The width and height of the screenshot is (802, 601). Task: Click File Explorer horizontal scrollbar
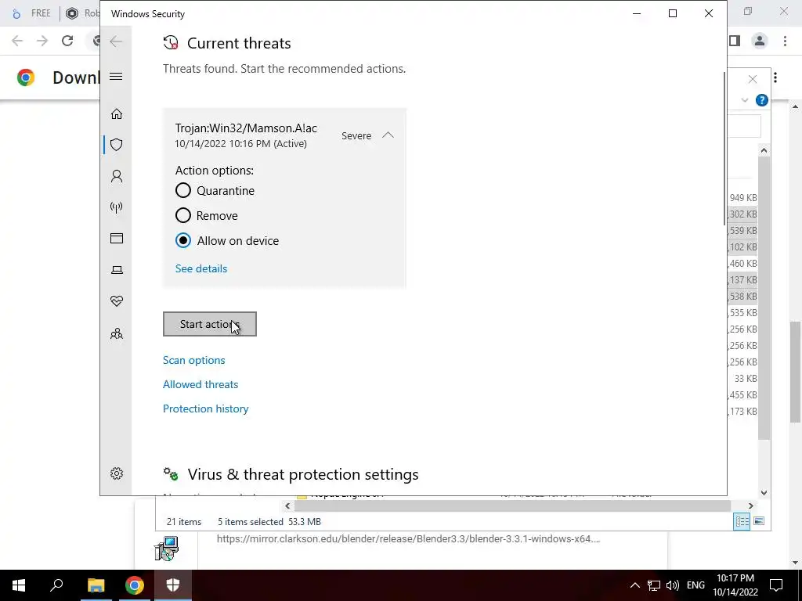512,506
